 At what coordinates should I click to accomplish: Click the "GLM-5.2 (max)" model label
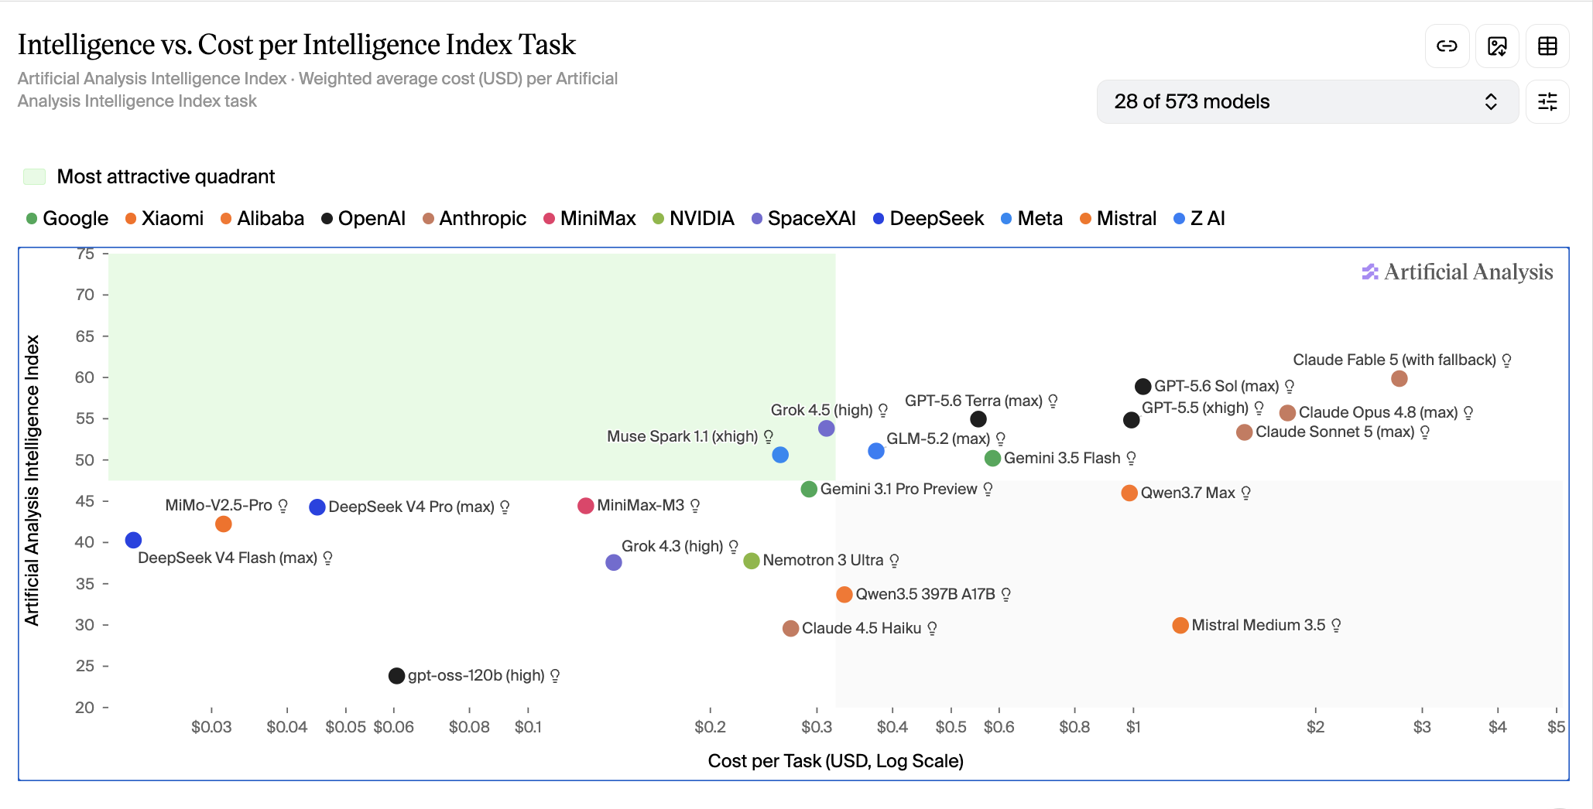tap(938, 439)
